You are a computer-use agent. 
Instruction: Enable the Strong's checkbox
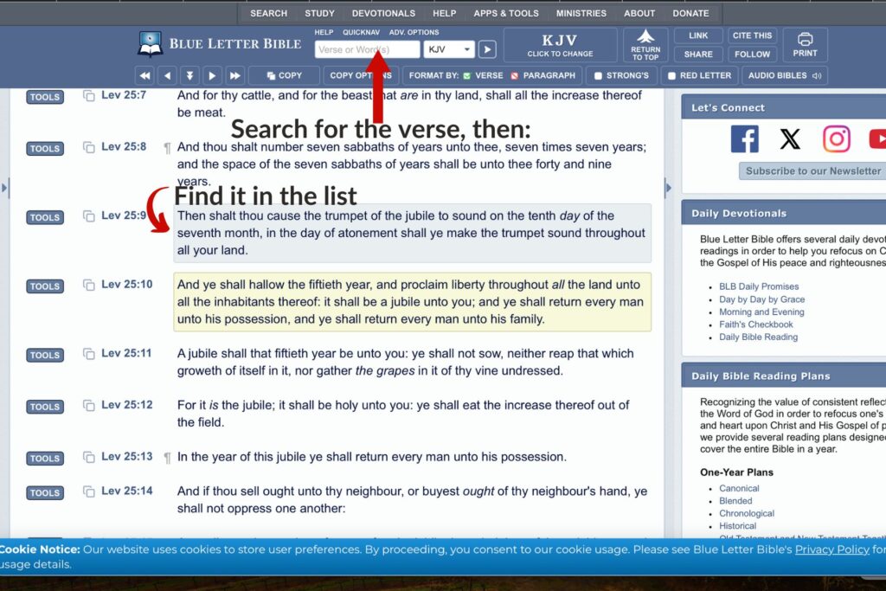click(x=598, y=76)
